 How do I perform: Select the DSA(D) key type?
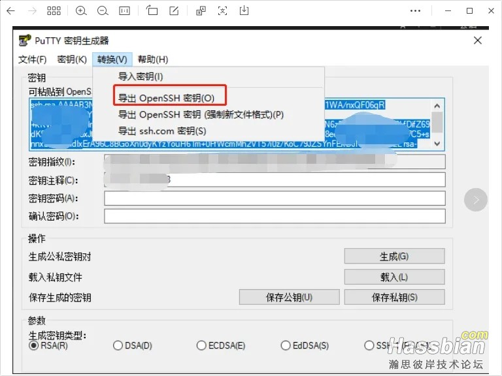point(133,345)
